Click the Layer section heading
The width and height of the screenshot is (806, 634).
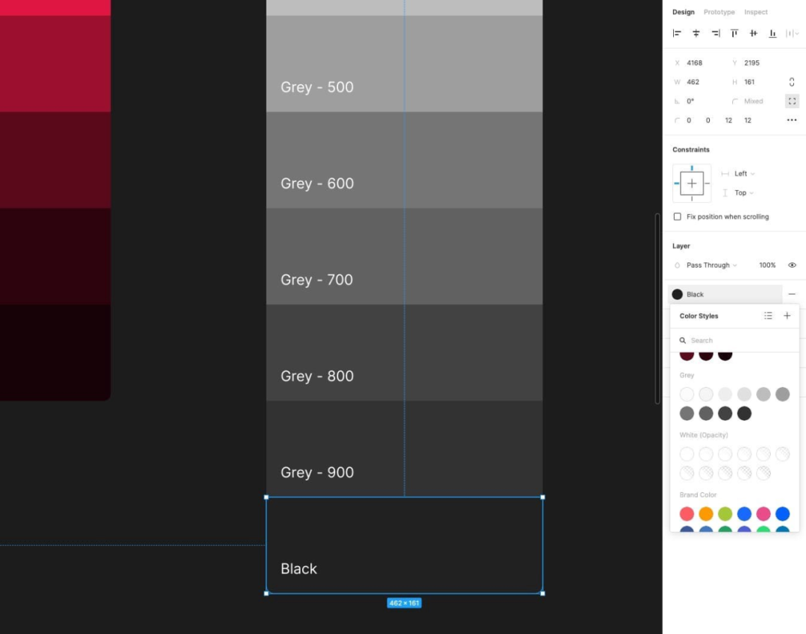681,246
